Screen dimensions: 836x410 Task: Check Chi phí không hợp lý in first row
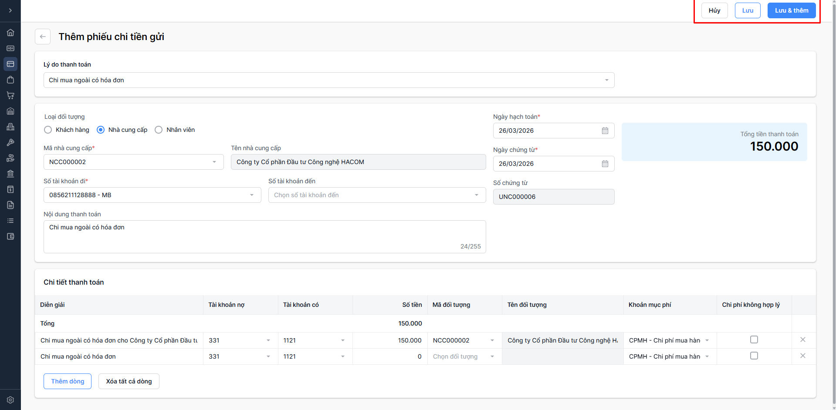(x=754, y=339)
